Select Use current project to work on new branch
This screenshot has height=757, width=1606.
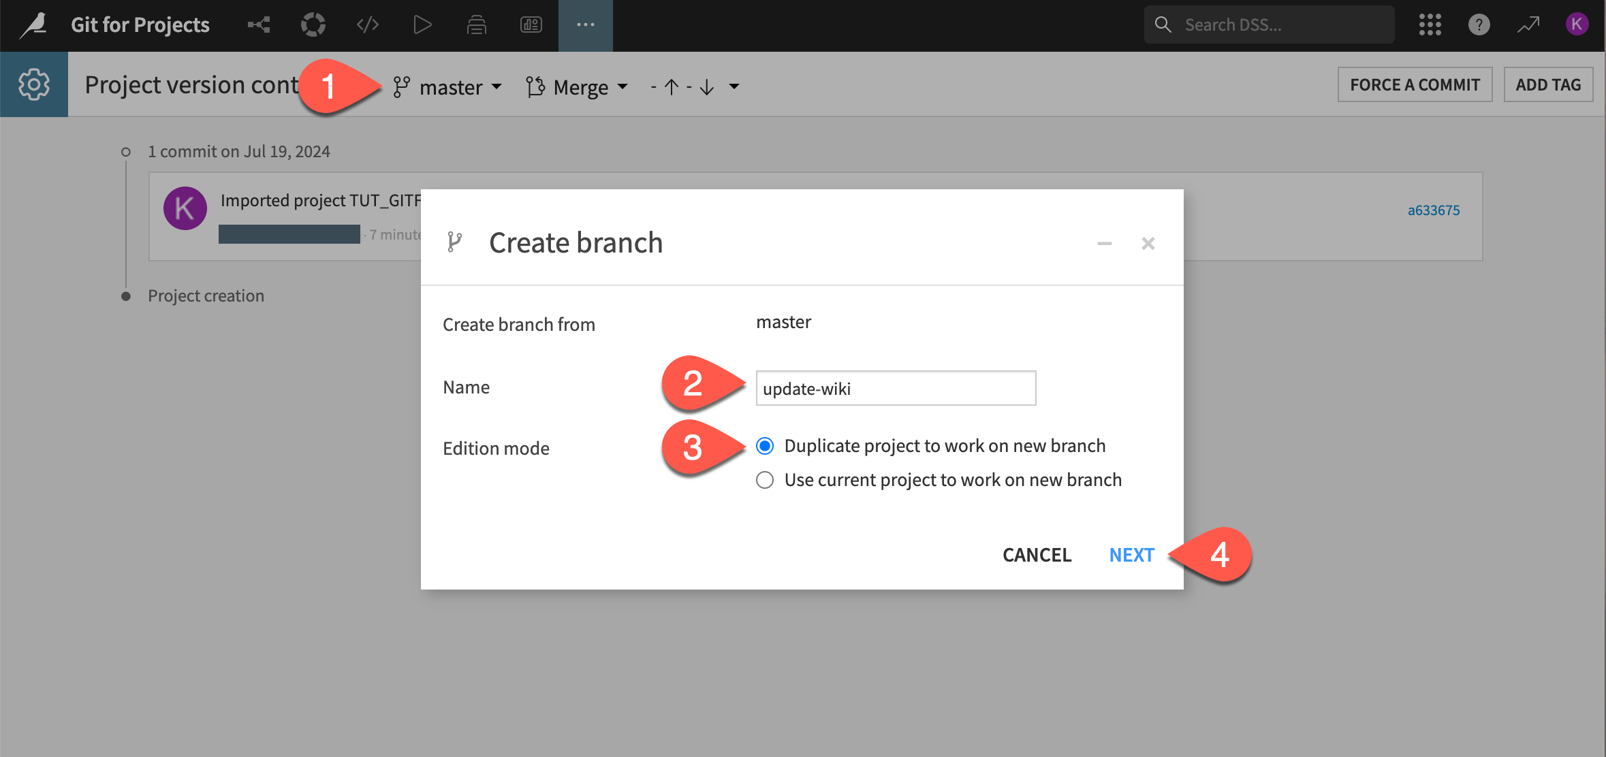(x=765, y=480)
